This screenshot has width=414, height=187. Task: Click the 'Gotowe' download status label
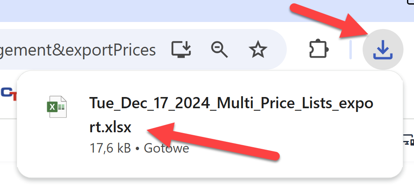pos(166,148)
